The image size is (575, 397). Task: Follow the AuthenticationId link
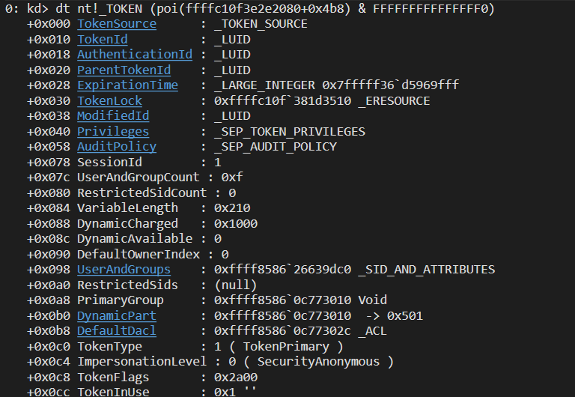point(135,54)
